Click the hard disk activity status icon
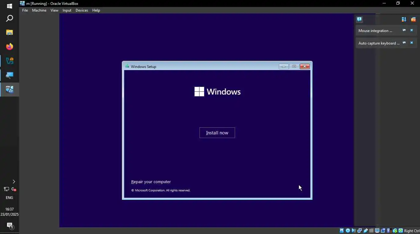Screen dimensions: 420x234 click(342, 231)
